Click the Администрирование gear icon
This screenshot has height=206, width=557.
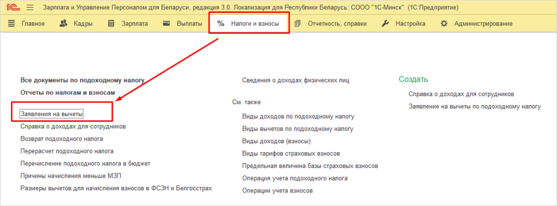click(x=444, y=24)
